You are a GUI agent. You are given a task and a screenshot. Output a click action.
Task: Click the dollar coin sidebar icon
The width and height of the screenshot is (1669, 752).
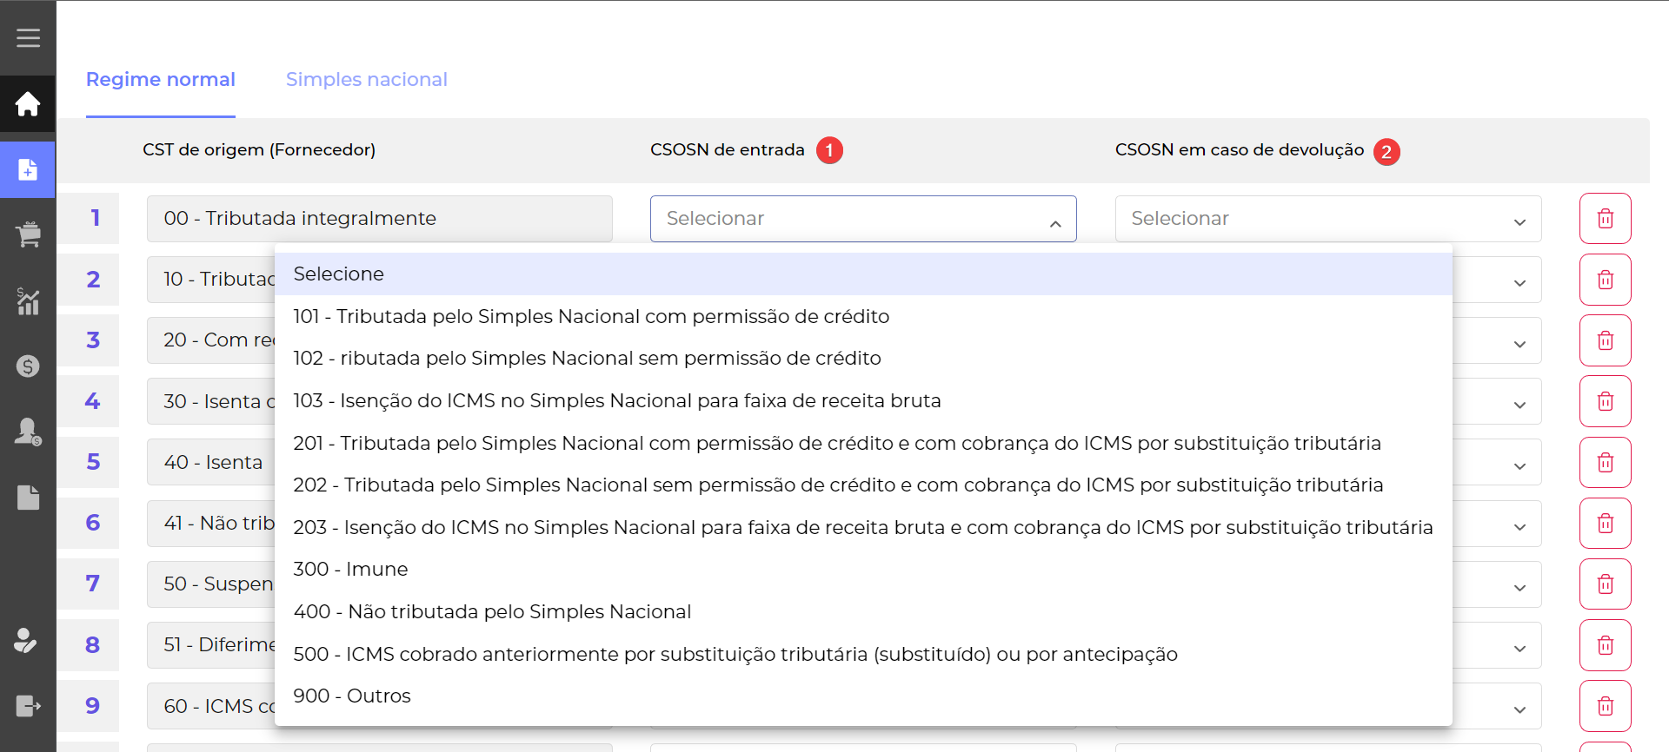click(28, 366)
